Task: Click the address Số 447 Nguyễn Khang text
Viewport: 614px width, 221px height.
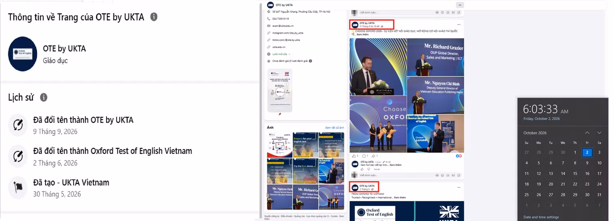Action: coord(301,11)
